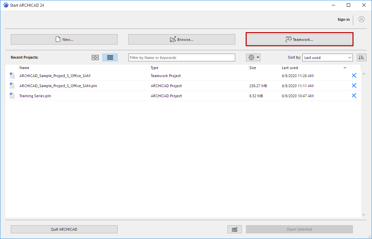This screenshot has height=239, width=372.
Task: Click the Training Series.pln file icon
Action: point(12,96)
